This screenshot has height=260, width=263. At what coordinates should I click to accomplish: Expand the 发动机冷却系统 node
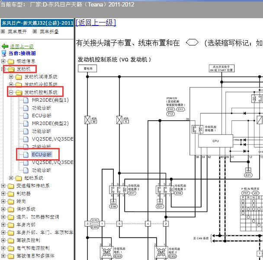[x=11, y=84]
